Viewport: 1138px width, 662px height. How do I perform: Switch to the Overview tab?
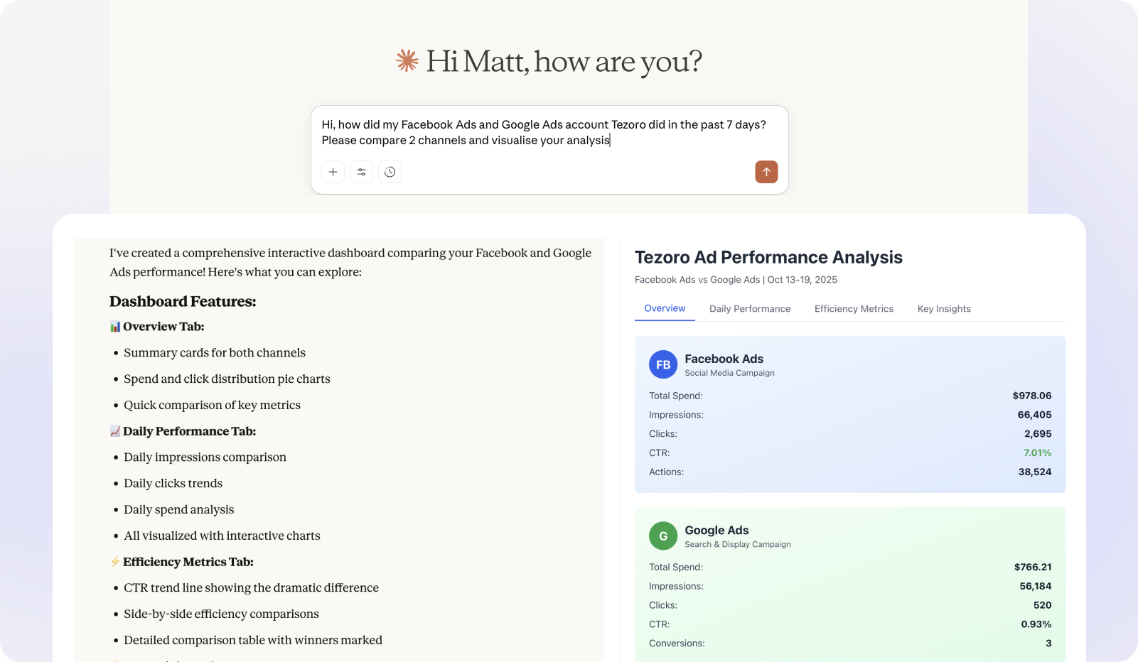coord(665,308)
